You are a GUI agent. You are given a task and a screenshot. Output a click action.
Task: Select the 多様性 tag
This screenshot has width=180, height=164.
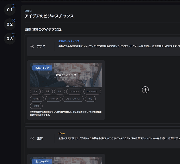point(36,106)
